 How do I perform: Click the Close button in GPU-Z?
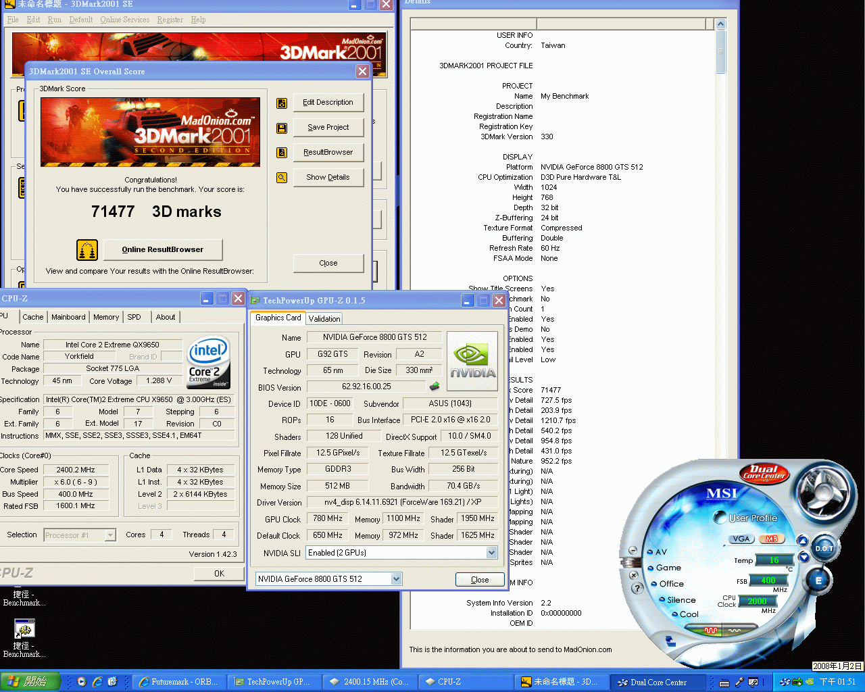tap(480, 580)
